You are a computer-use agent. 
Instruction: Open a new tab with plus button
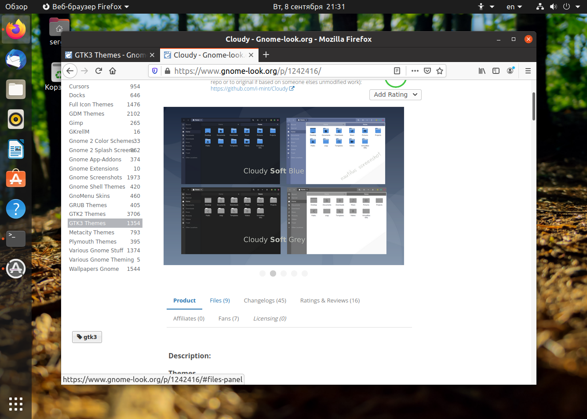pyautogui.click(x=266, y=55)
